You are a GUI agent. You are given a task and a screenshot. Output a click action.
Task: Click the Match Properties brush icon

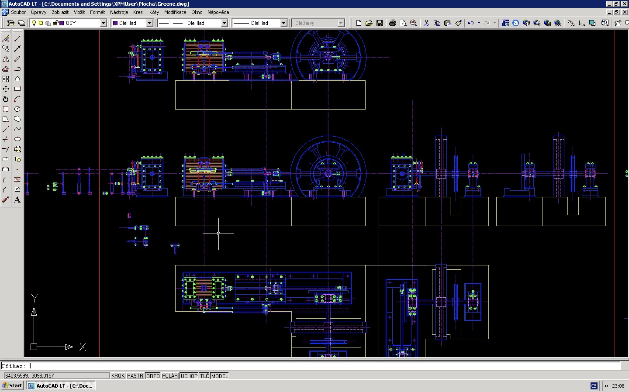[x=458, y=23]
